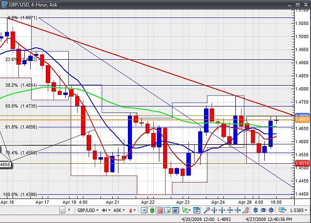This screenshot has height=223, width=311.
Task: Click status bar clock 4/27/2009 12:40:56 PM
Action: coord(269,219)
